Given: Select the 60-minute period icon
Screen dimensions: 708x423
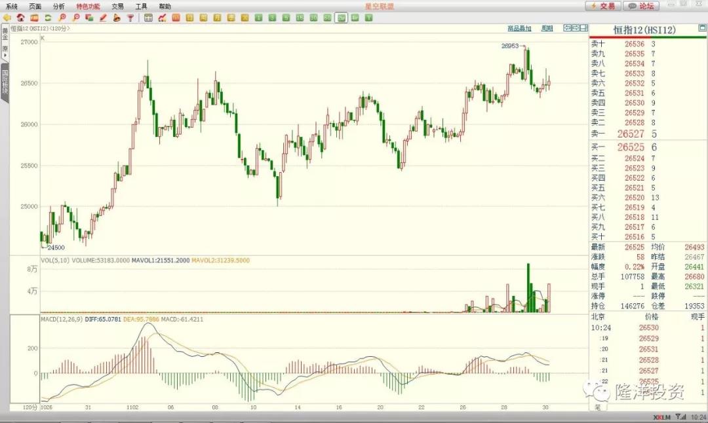Looking at the screenshot, I should point(327,18).
